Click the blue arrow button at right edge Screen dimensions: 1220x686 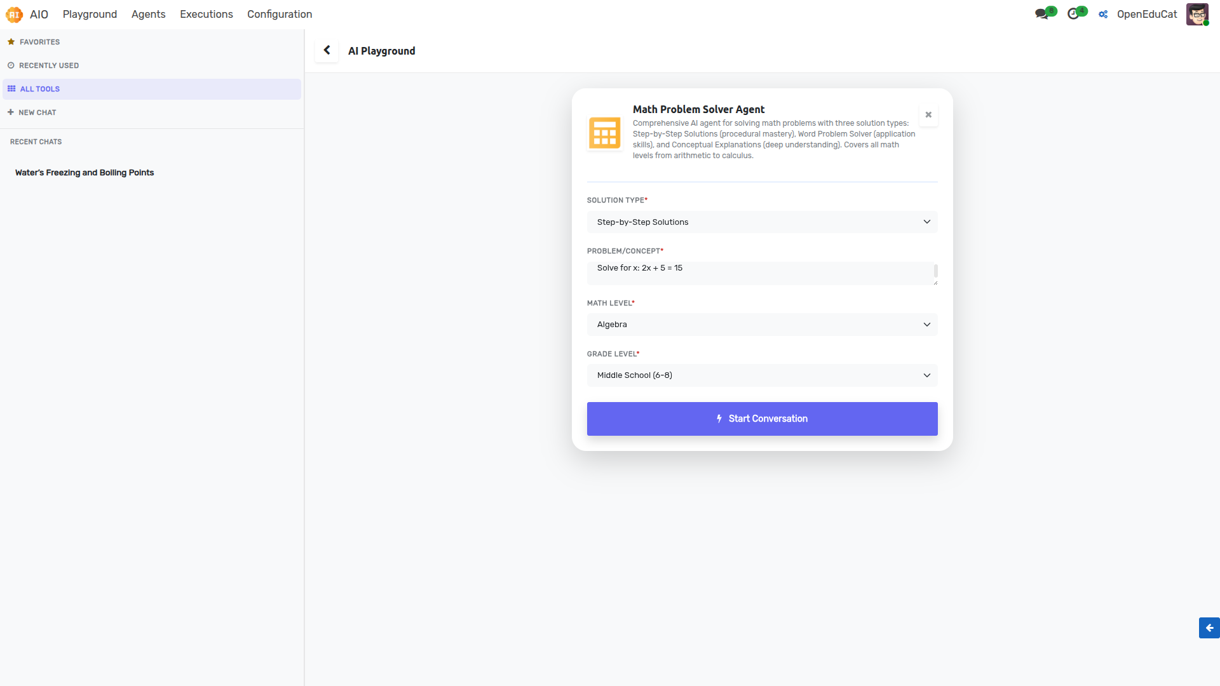[x=1209, y=628]
